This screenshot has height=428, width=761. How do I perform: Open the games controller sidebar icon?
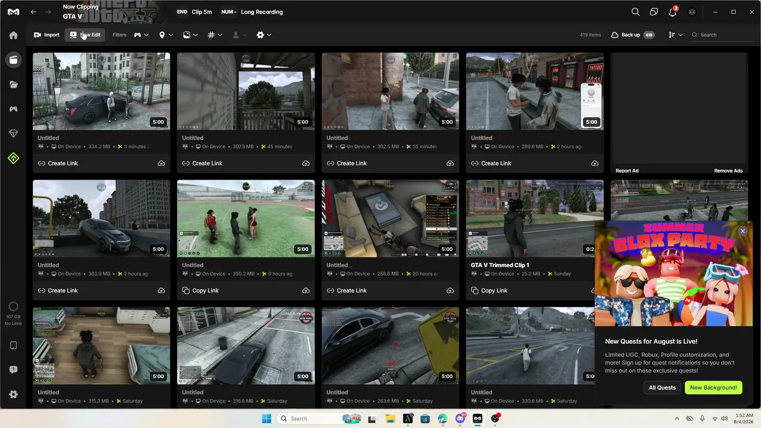[x=13, y=109]
